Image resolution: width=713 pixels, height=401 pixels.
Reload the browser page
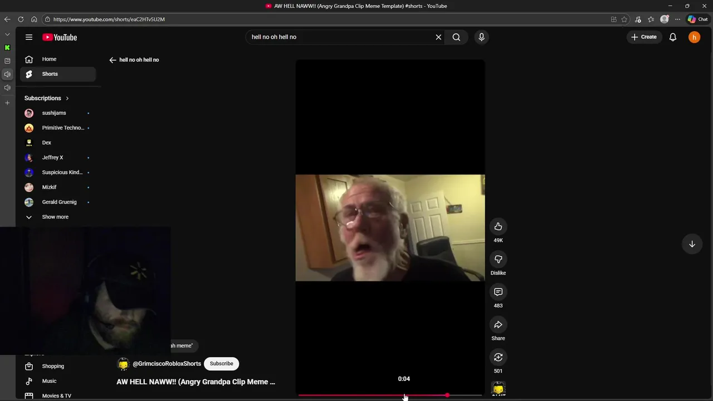pyautogui.click(x=21, y=19)
